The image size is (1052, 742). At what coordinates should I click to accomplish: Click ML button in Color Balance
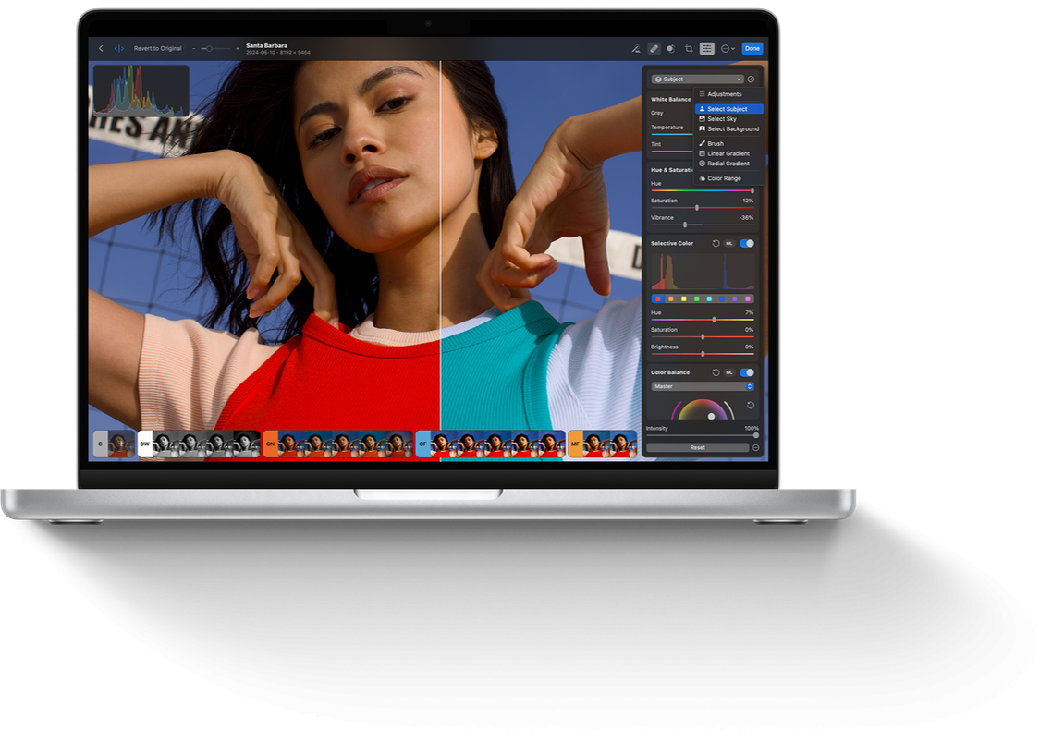click(729, 372)
